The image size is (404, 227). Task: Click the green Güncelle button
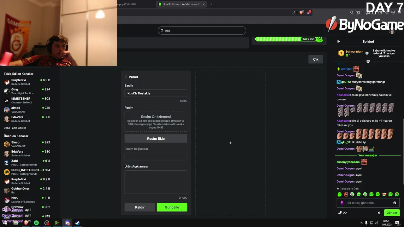(x=172, y=207)
